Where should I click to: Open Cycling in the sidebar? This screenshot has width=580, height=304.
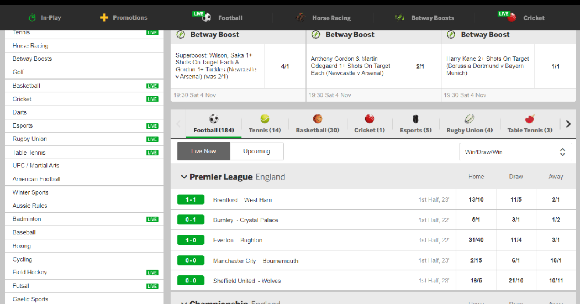tap(85, 259)
